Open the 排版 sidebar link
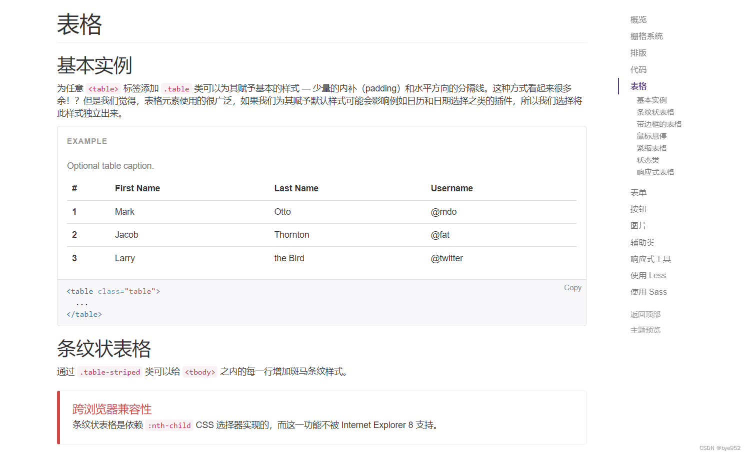Screen dimensions: 748x456 coord(638,52)
